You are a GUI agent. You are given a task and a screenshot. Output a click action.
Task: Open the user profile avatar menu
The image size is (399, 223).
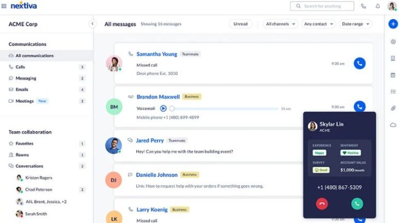[x=392, y=6]
